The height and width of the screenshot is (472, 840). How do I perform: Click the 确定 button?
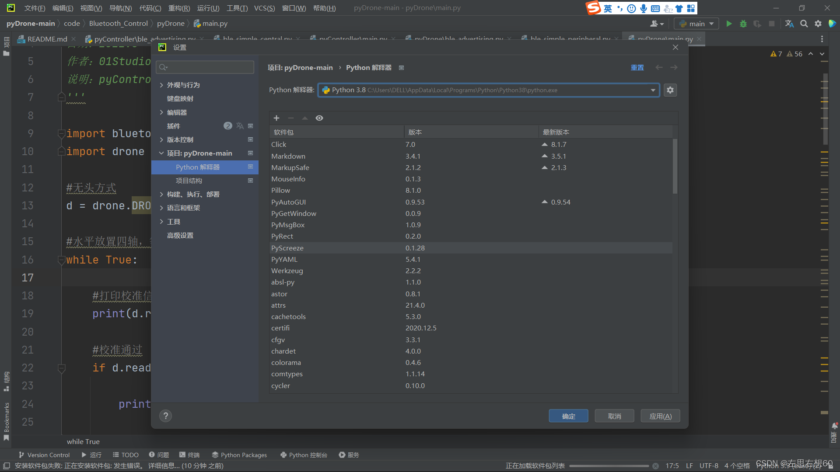pyautogui.click(x=568, y=416)
